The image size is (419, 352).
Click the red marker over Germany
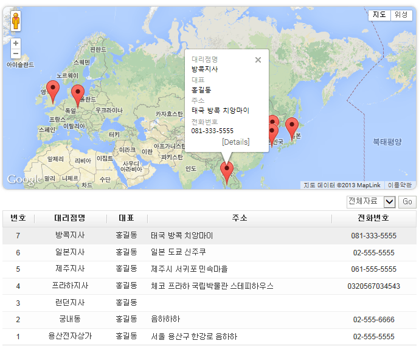point(77,94)
